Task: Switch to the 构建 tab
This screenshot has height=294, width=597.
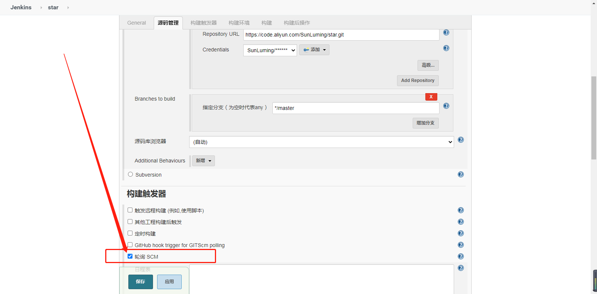Action: (x=267, y=23)
